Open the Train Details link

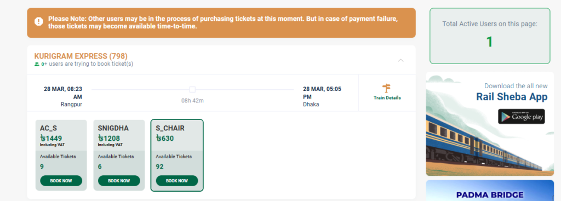coord(387,97)
